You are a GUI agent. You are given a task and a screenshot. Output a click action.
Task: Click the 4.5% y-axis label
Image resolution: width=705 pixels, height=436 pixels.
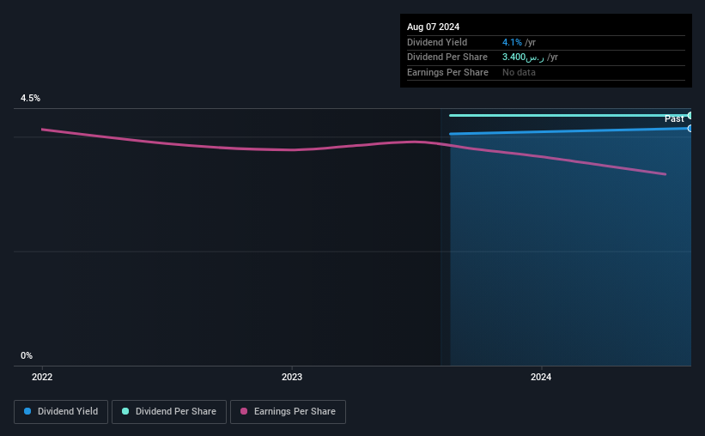tap(30, 98)
